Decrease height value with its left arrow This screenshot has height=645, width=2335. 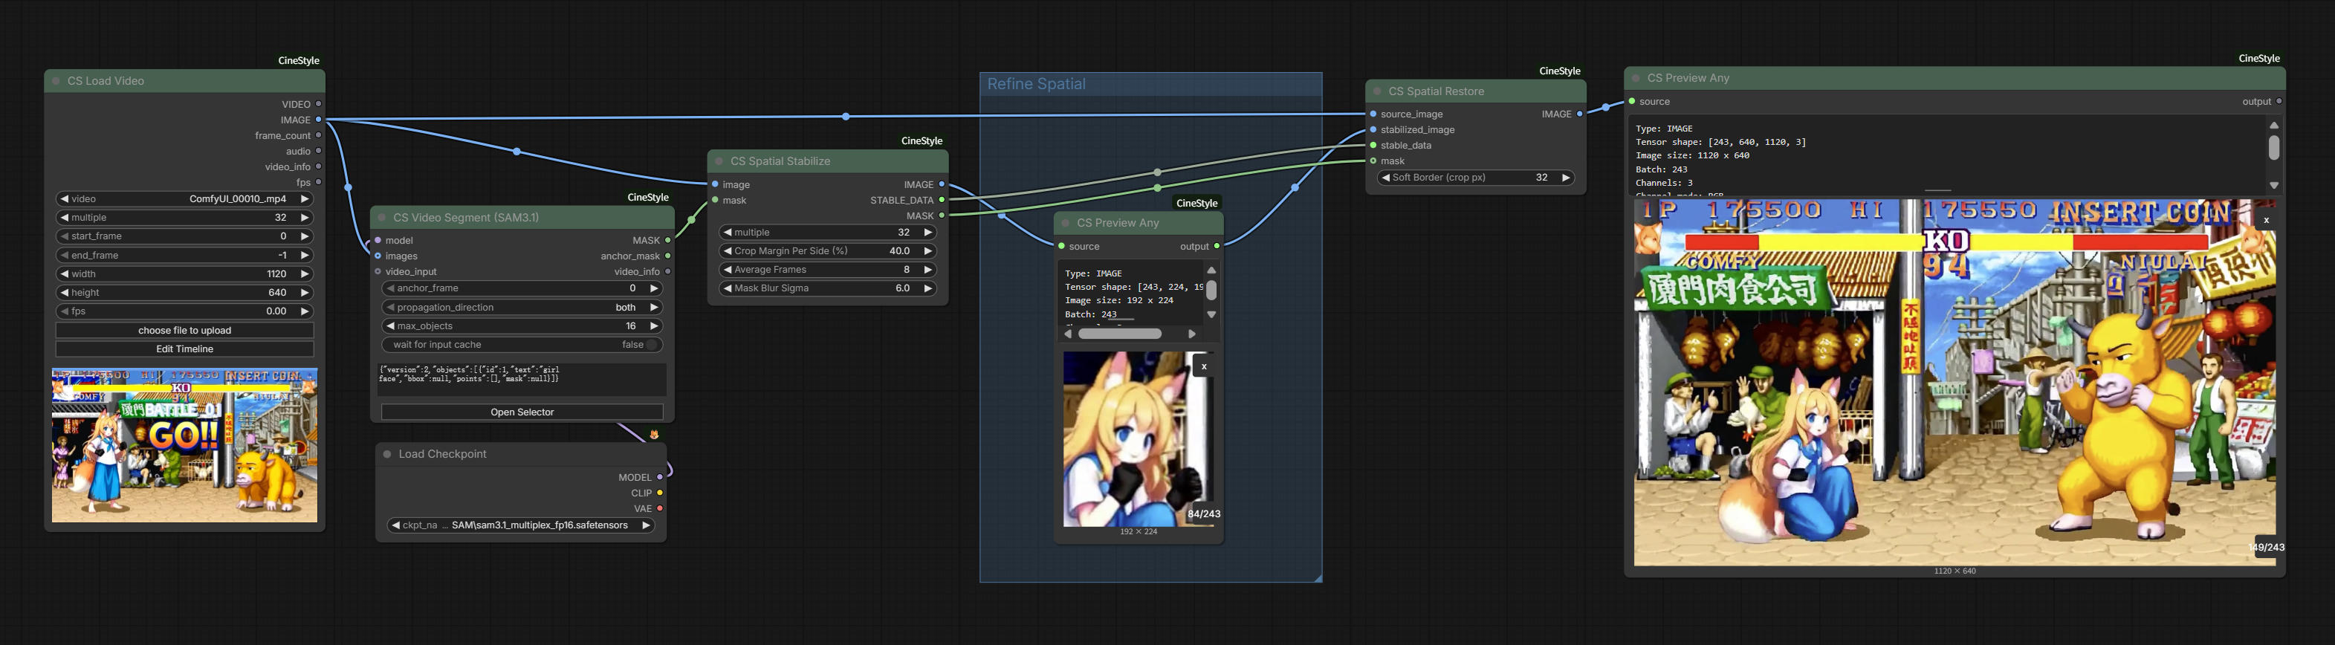tap(65, 293)
